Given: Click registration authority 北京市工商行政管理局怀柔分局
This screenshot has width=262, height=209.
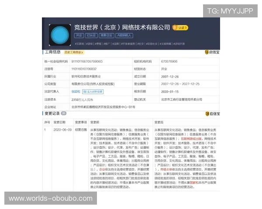Looking at the screenshot, I should 182,100.
